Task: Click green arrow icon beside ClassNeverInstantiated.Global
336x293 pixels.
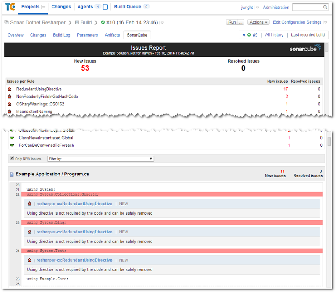Action: (12, 138)
